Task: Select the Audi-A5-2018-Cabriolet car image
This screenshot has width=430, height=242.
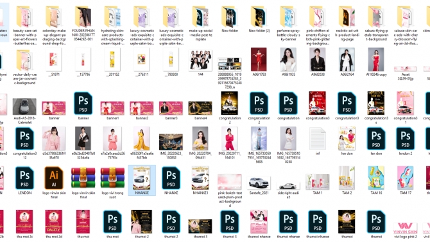Action: [24, 107]
